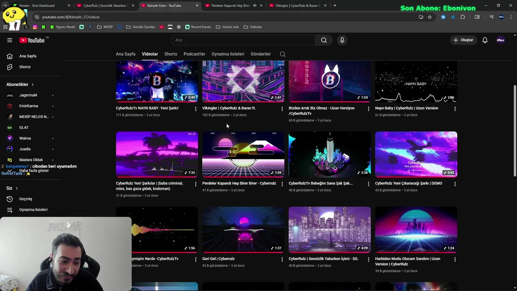The image size is (517, 291).
Task: Open options for Vikingler video
Action: (282, 109)
